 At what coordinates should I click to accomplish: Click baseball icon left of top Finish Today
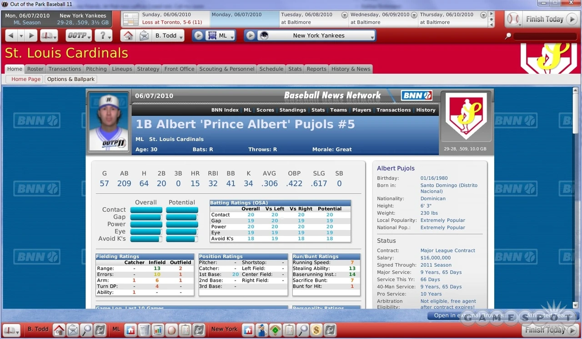514,19
